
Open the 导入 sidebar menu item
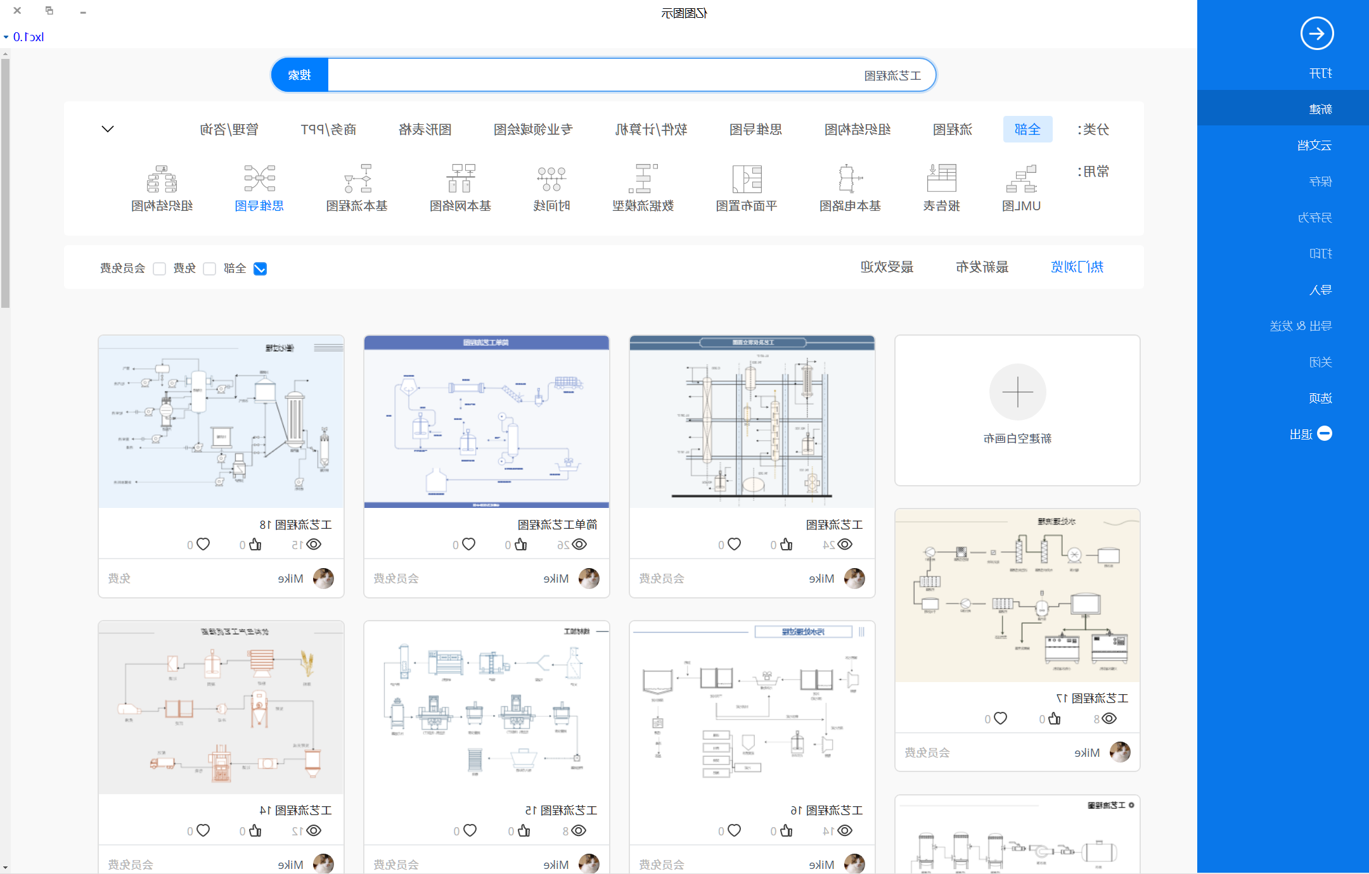[1283, 289]
